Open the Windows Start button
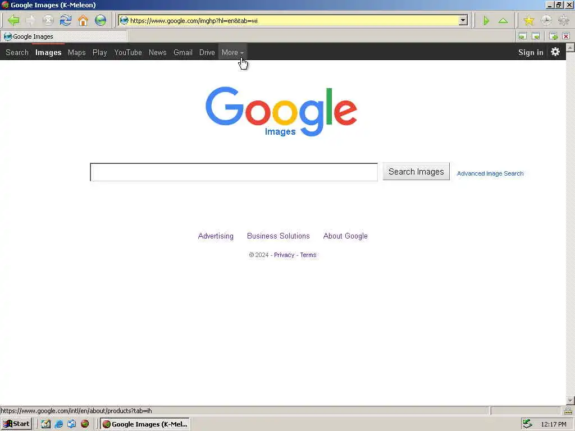 (x=16, y=424)
